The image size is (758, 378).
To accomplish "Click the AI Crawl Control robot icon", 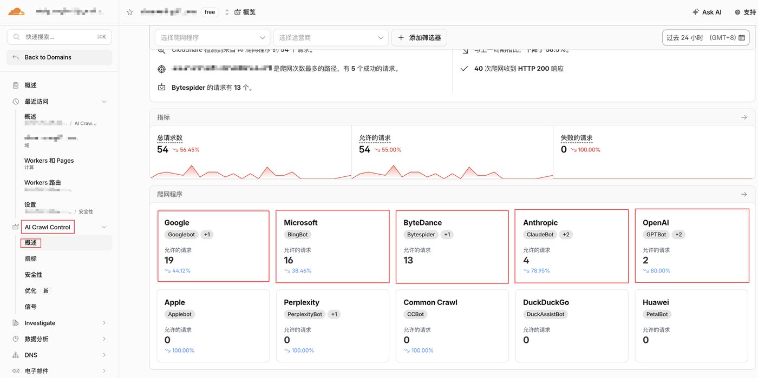I will pos(15,227).
